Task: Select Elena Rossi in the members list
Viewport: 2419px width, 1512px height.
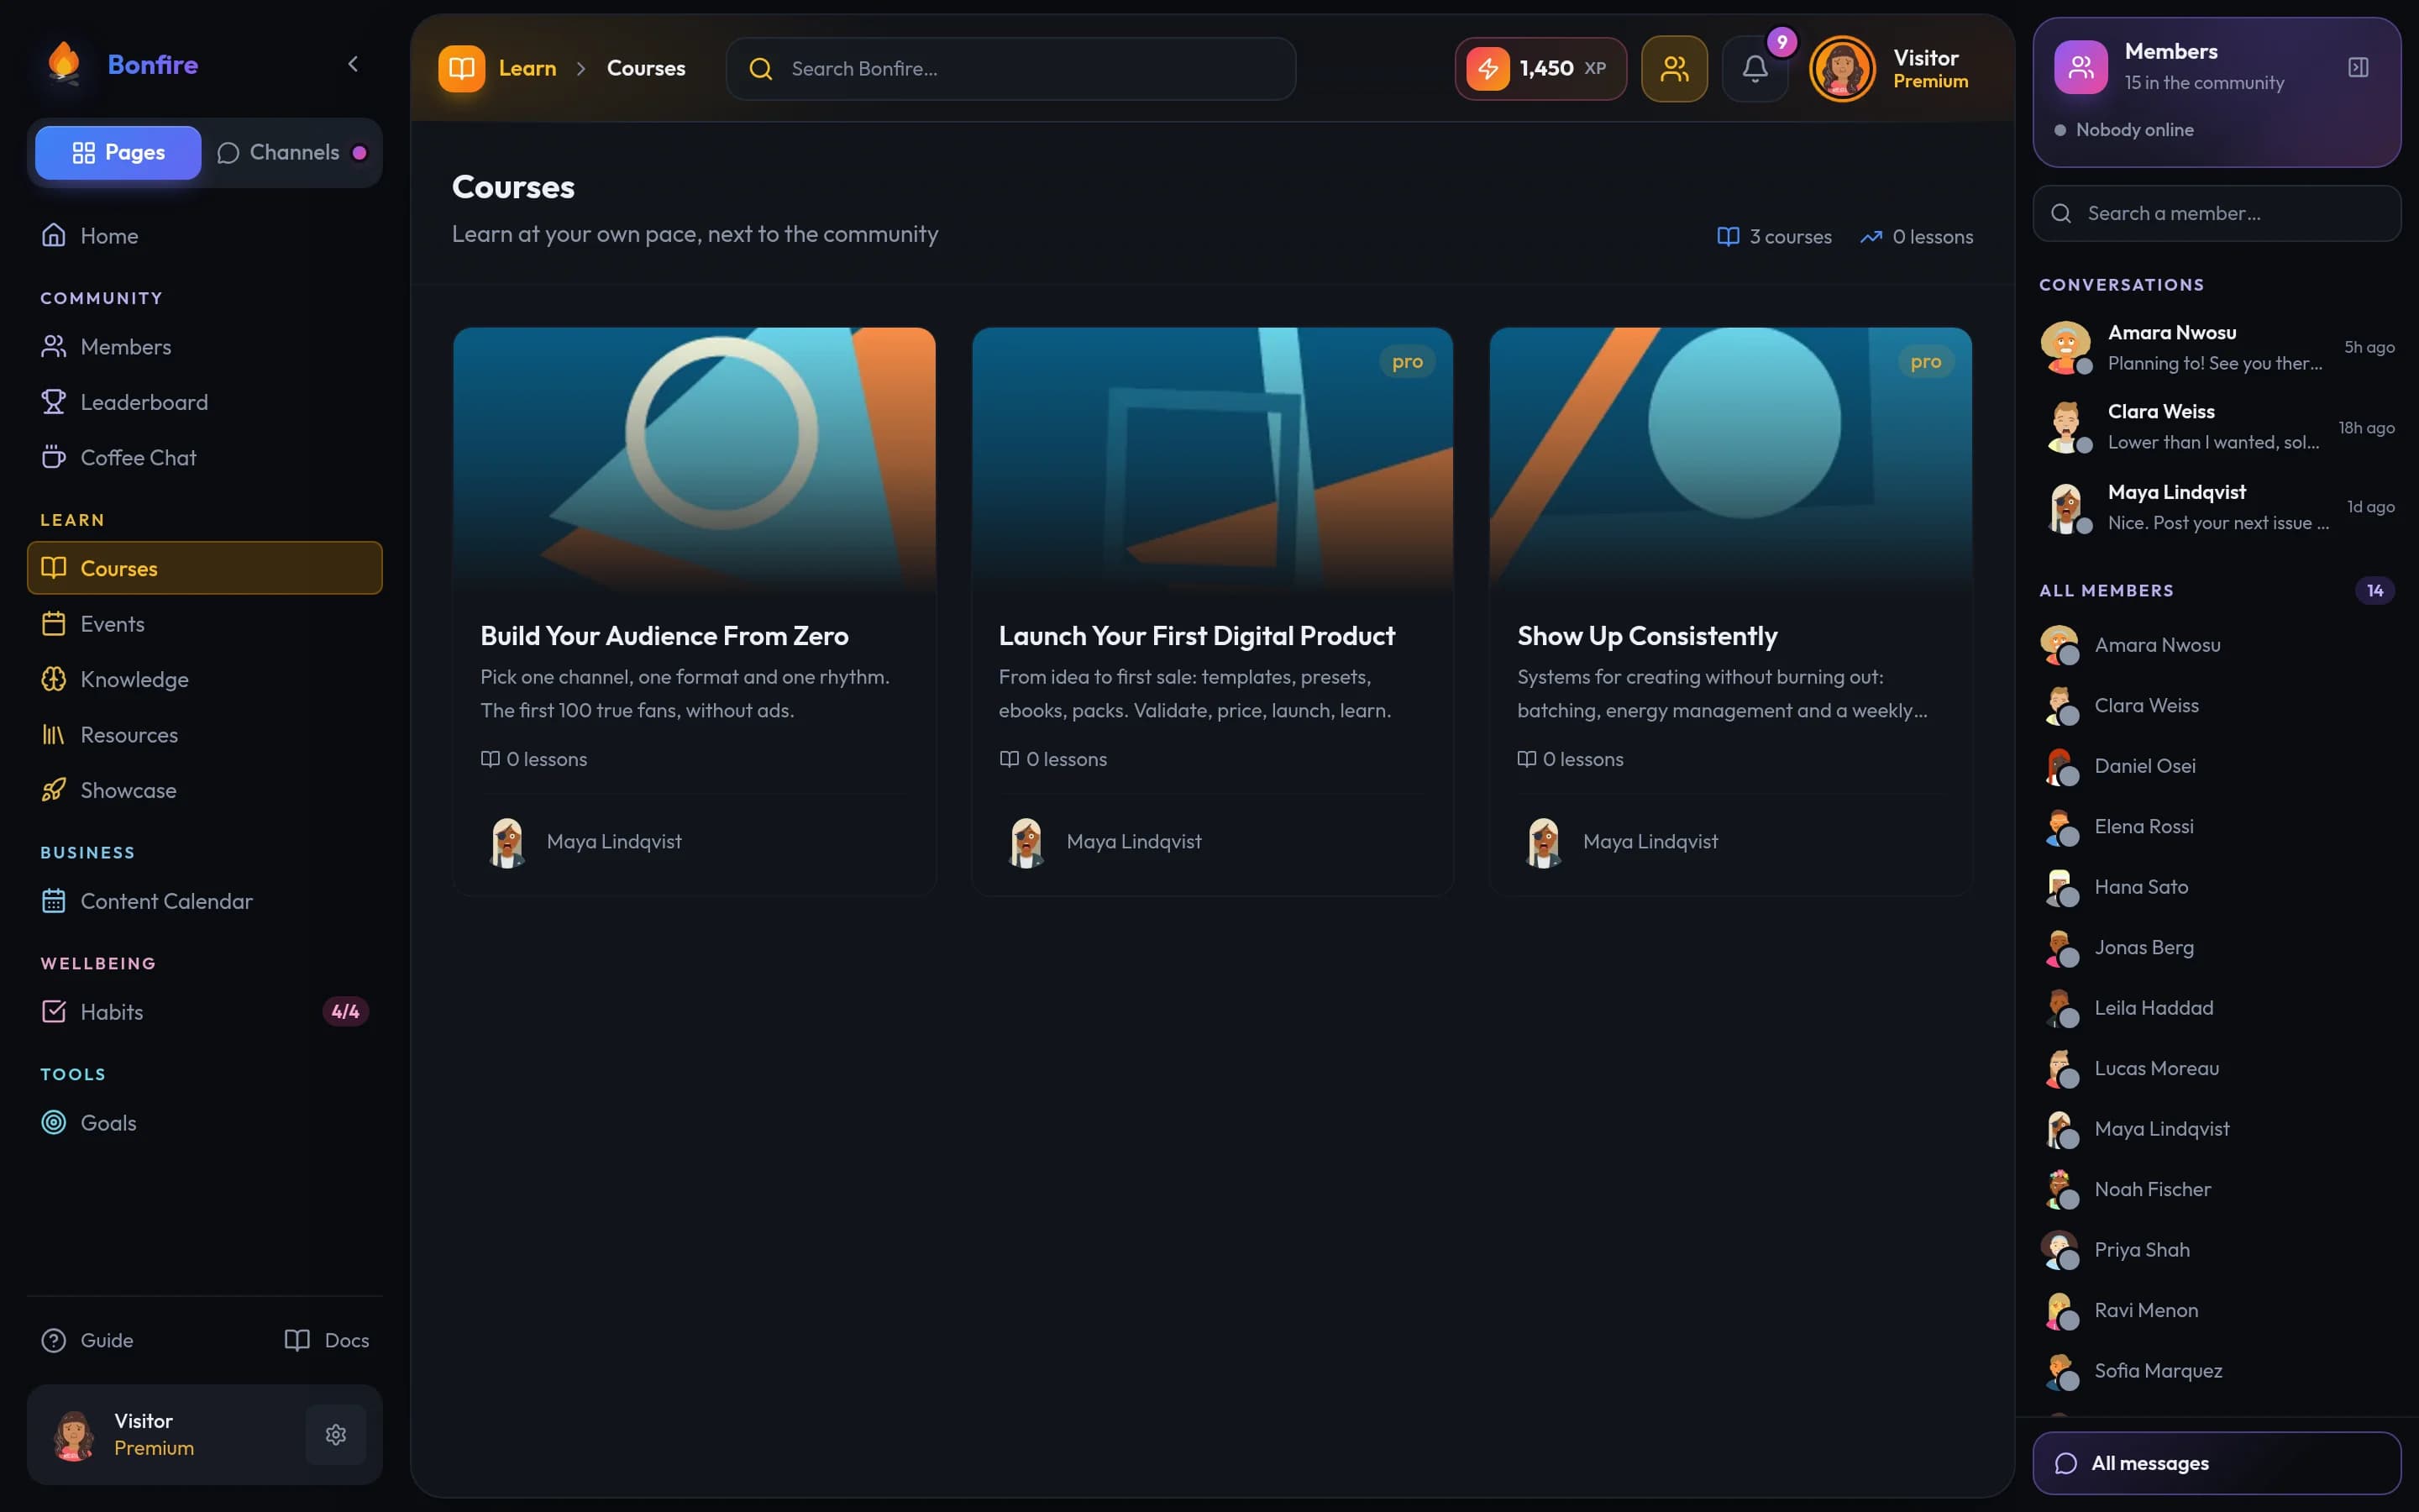Action: tap(2216, 826)
